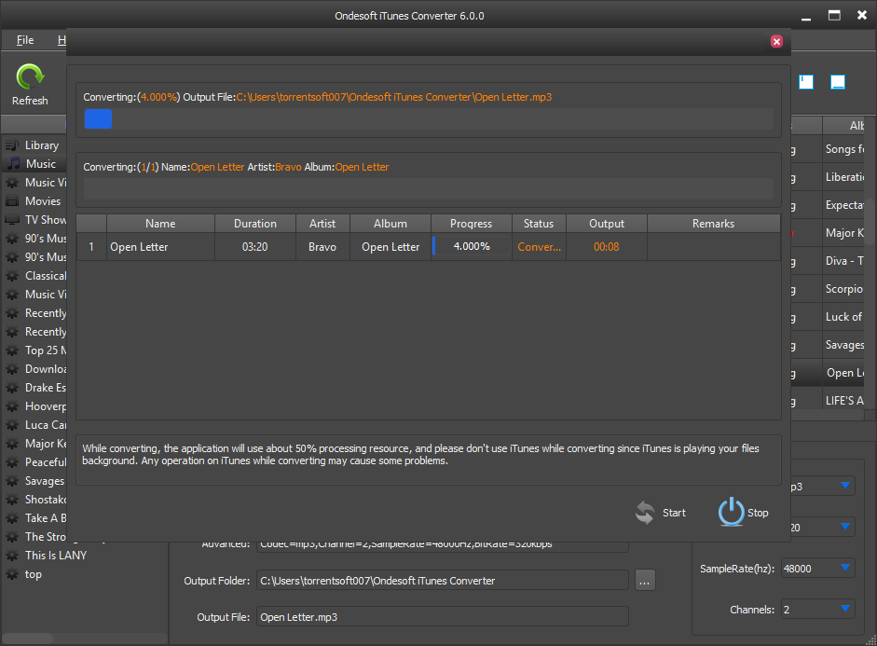Select 'Diva - T' album row in main window

843,261
